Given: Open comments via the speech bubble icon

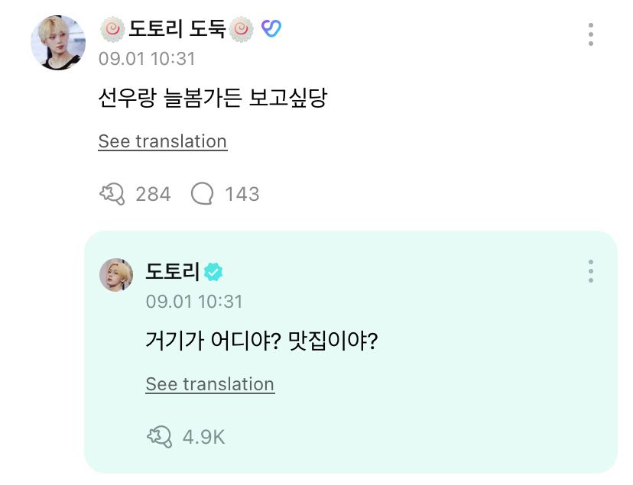Looking at the screenshot, I should click(x=202, y=194).
